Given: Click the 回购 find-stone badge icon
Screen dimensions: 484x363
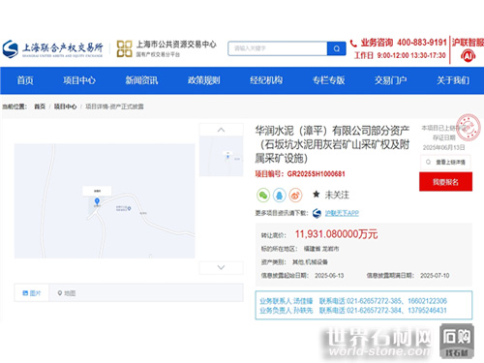Looking at the screenshot, I should 457,342.
